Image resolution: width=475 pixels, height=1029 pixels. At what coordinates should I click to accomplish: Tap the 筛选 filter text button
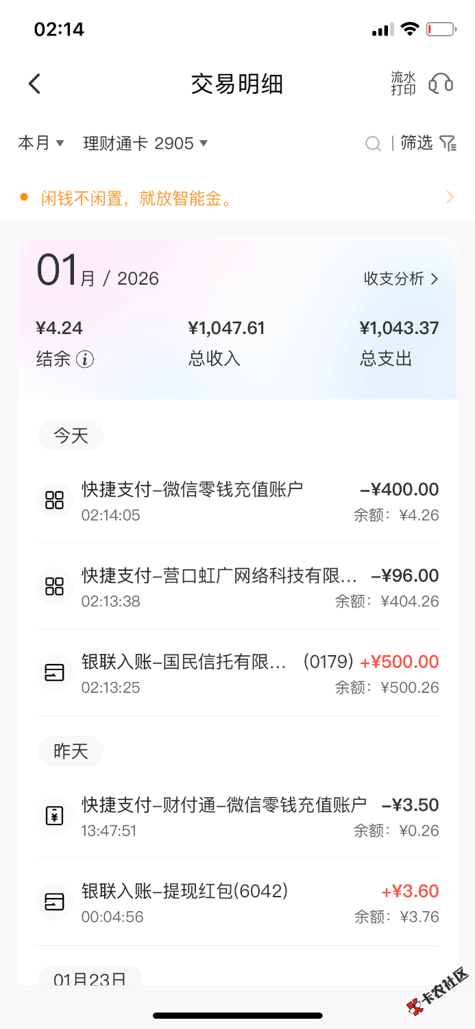pyautogui.click(x=417, y=143)
